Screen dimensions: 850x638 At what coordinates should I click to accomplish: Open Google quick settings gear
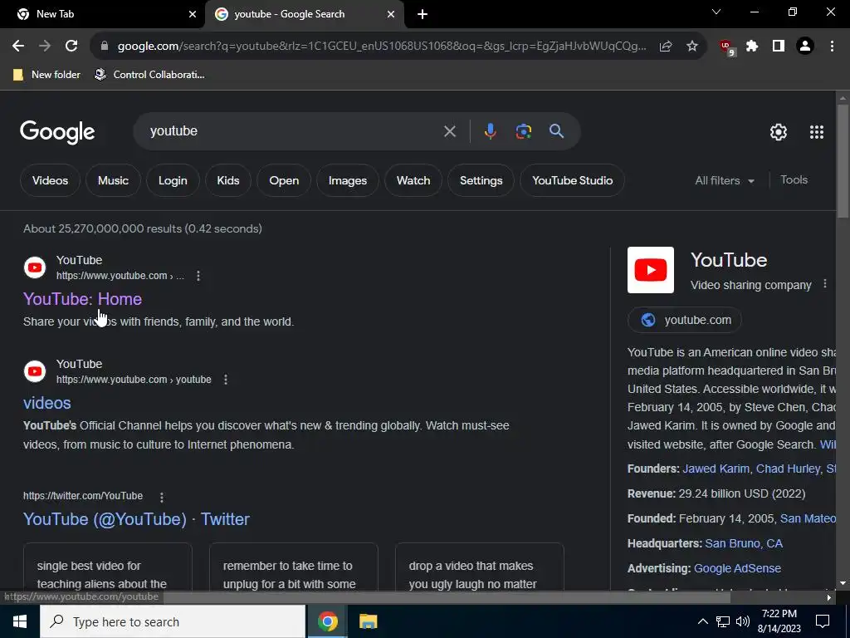tap(779, 132)
